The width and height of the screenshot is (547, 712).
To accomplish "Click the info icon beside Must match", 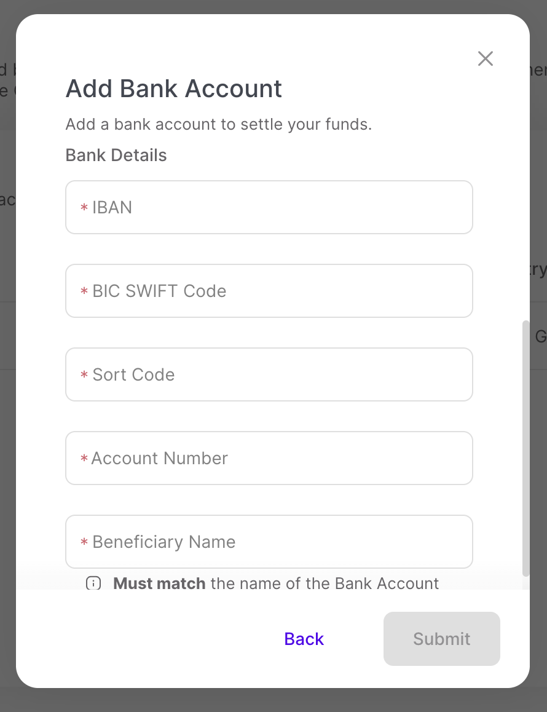I will [x=93, y=583].
